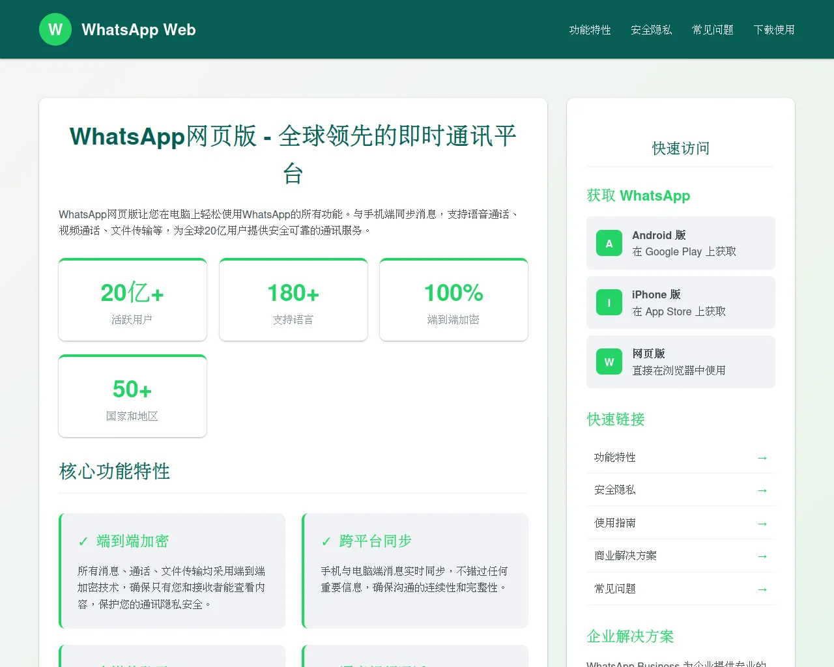Click the WhatsApp Web header title

(x=138, y=29)
